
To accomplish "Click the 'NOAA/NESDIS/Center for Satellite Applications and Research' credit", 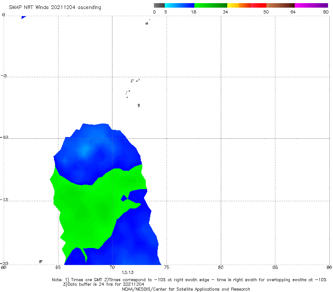I will click(x=186, y=289).
